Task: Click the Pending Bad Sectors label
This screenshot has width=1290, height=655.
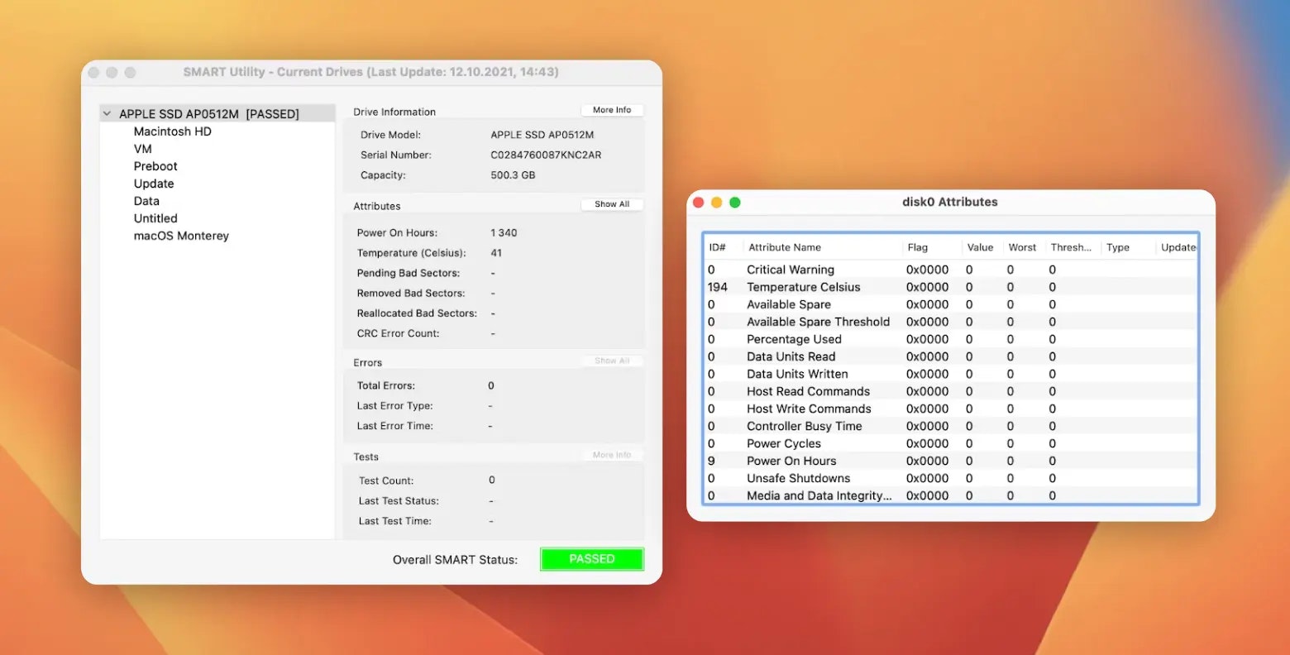Action: 408,273
